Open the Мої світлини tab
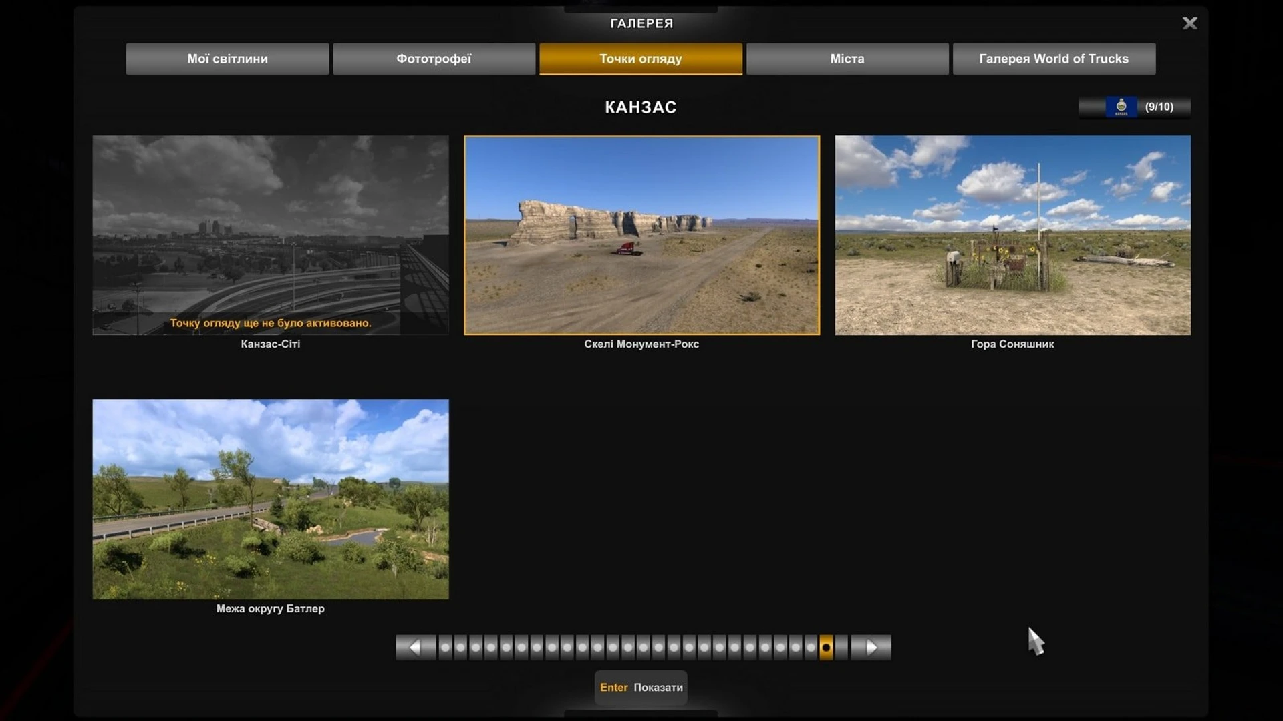This screenshot has width=1283, height=721. point(227,59)
